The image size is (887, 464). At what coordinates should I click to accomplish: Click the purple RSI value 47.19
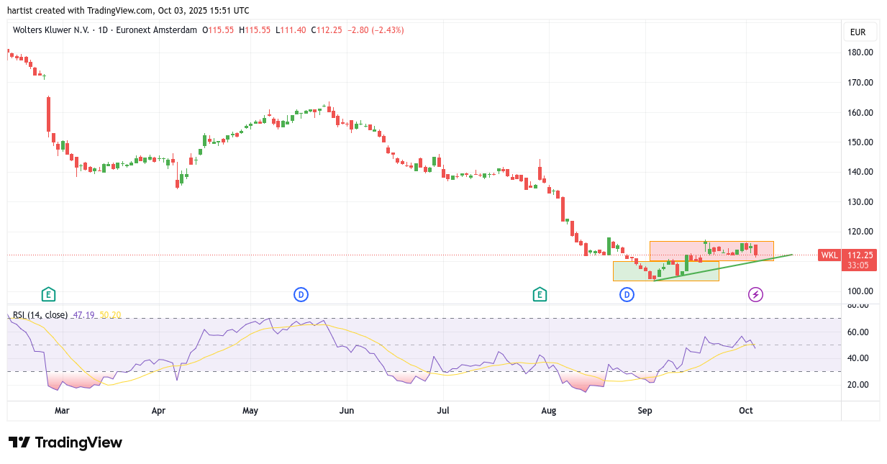[84, 315]
